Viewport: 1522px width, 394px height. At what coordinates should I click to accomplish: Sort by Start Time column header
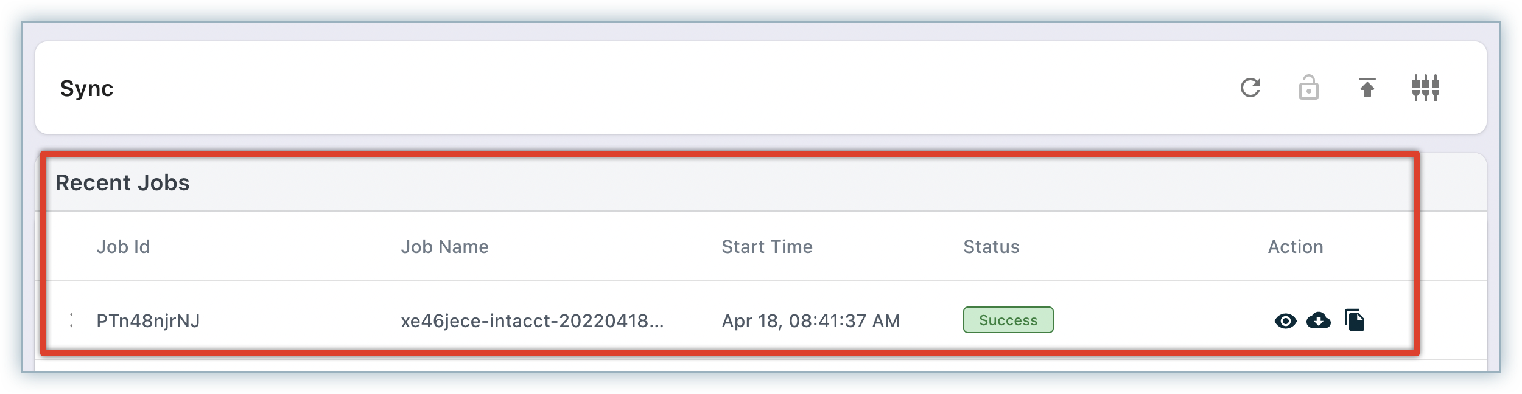[766, 247]
